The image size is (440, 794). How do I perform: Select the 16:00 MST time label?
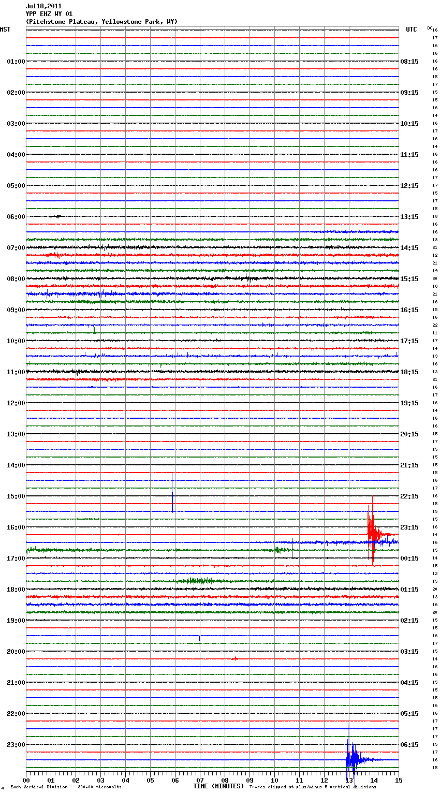coord(16,527)
